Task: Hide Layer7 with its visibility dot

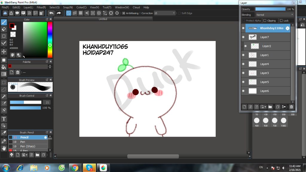Action: 243,37
